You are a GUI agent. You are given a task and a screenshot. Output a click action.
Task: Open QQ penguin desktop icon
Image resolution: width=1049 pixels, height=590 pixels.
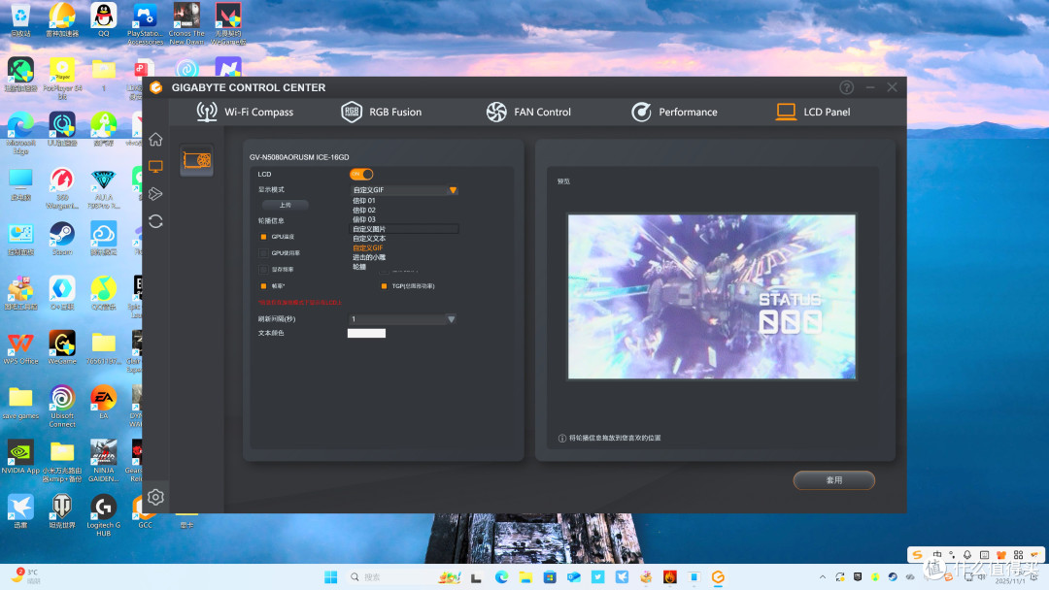[104, 18]
